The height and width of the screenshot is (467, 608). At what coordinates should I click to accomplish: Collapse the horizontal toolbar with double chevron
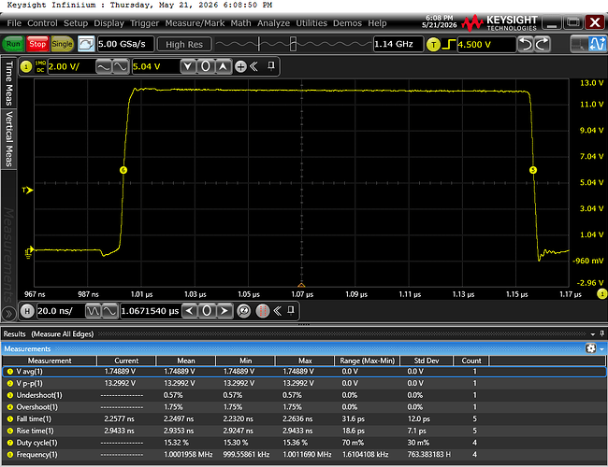click(x=278, y=311)
